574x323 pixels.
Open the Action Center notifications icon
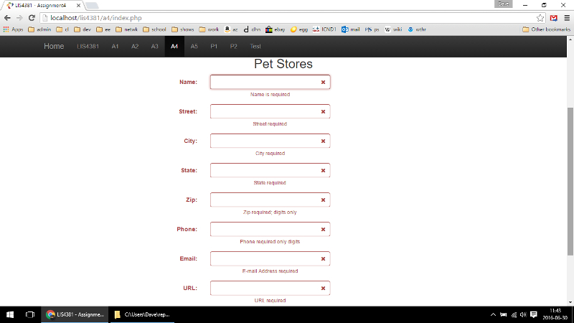coord(534,314)
